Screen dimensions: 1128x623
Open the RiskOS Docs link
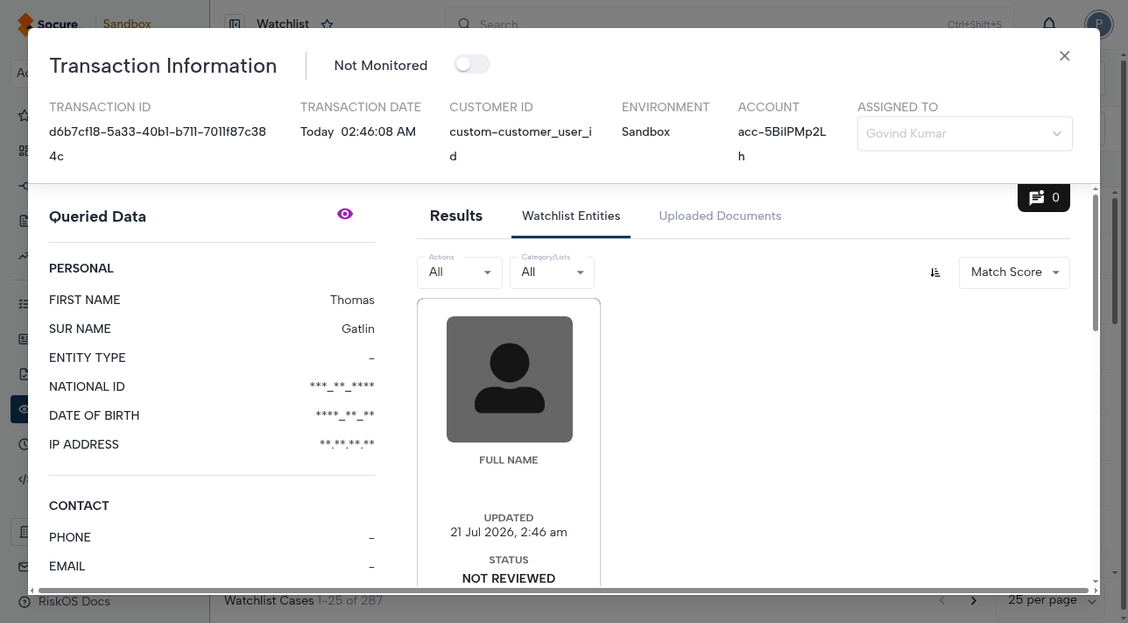74,601
